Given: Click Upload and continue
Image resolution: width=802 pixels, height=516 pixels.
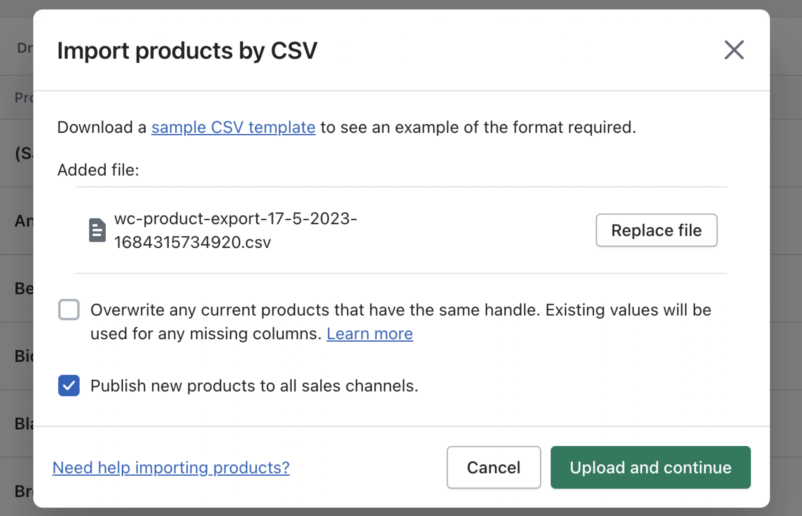Looking at the screenshot, I should [x=650, y=468].
